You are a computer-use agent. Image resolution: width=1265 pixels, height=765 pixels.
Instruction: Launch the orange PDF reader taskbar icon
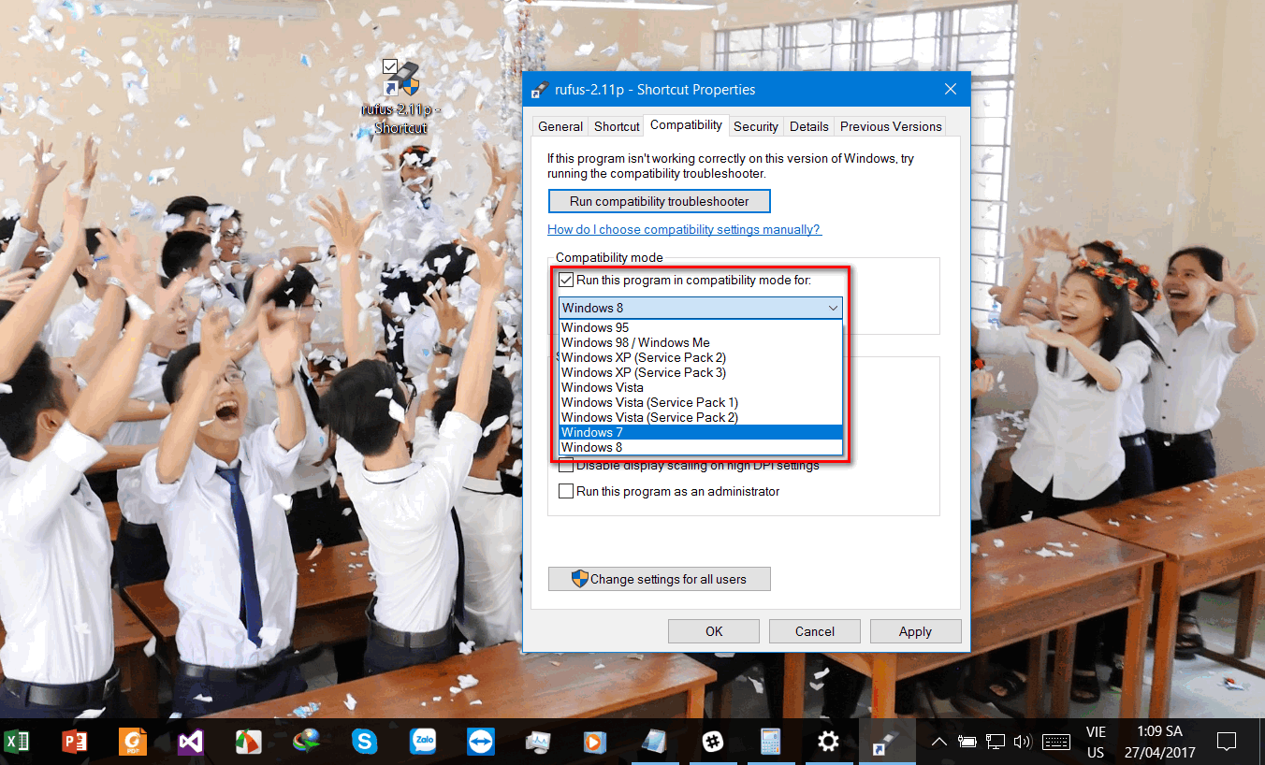click(x=133, y=743)
